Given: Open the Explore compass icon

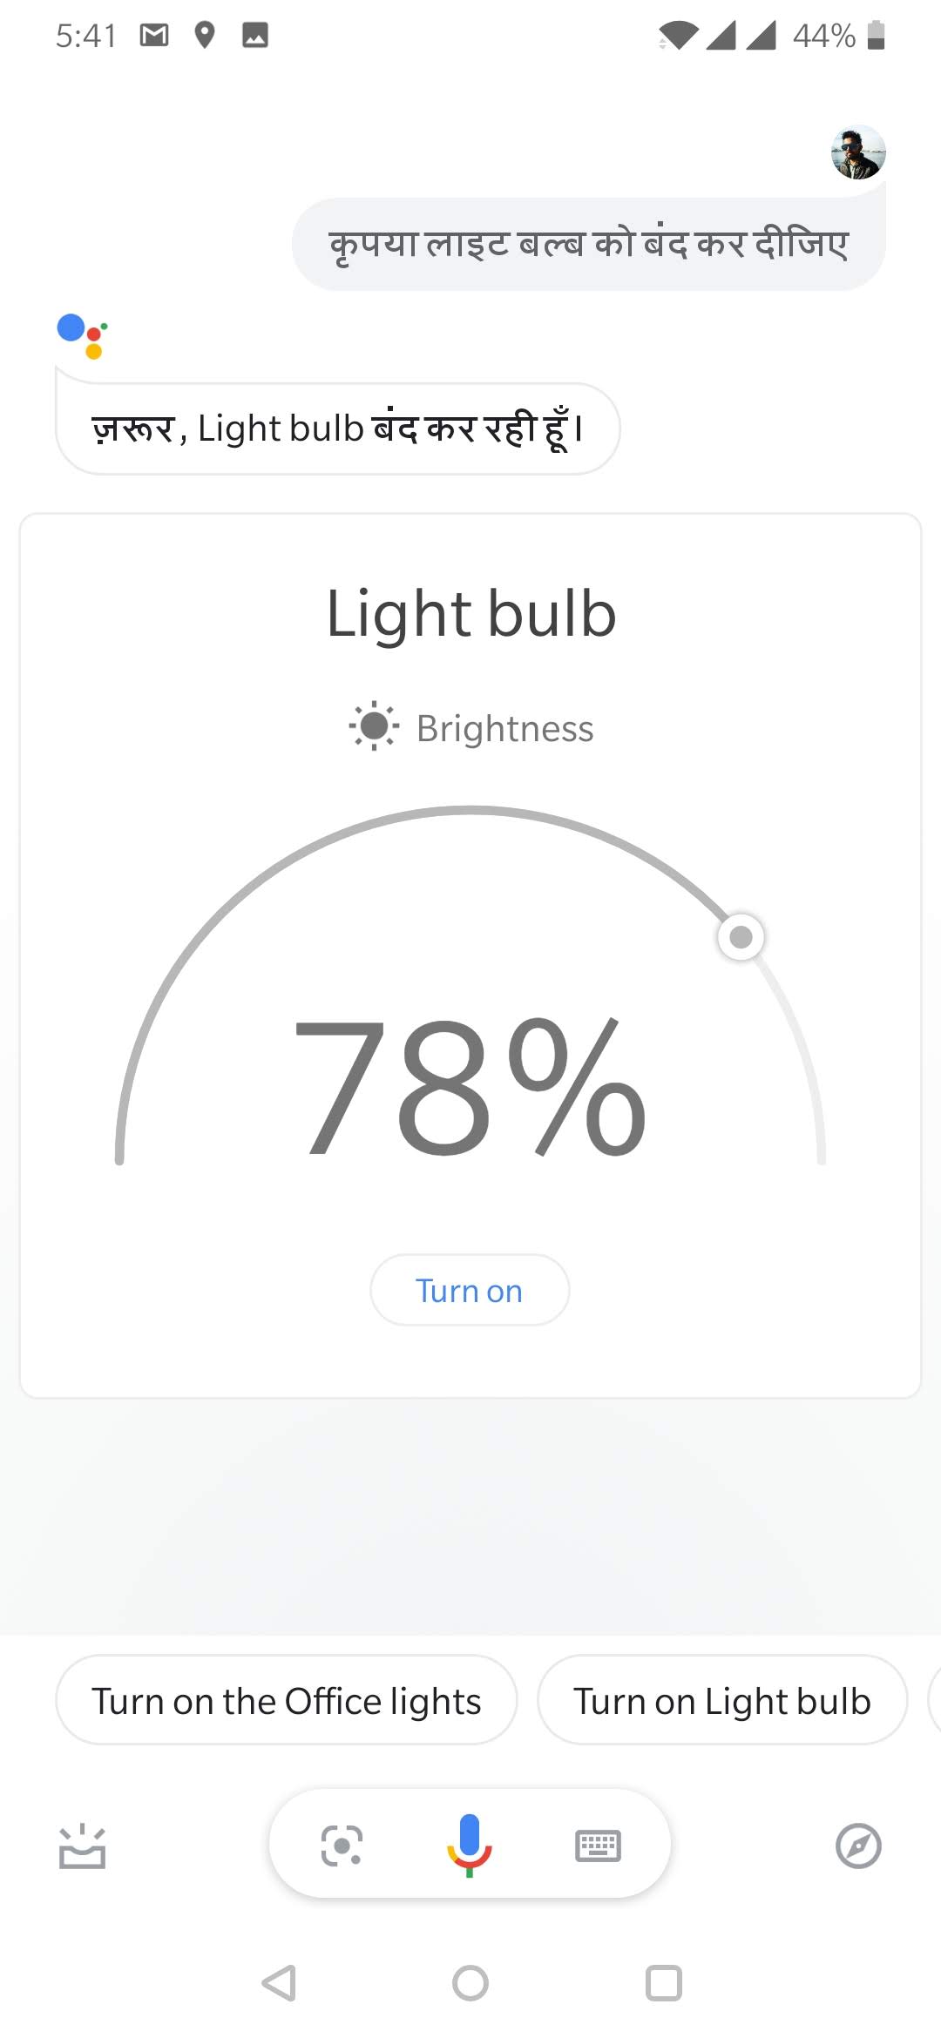Looking at the screenshot, I should (858, 1846).
